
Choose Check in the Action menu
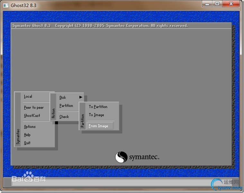(x=64, y=117)
